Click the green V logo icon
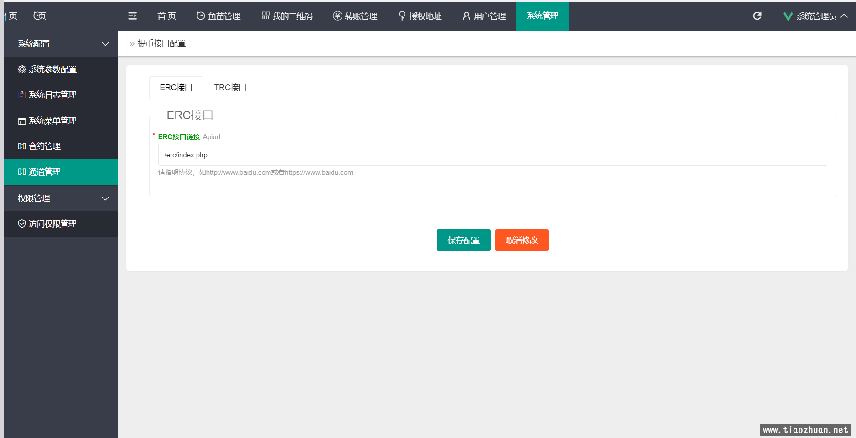 788,16
